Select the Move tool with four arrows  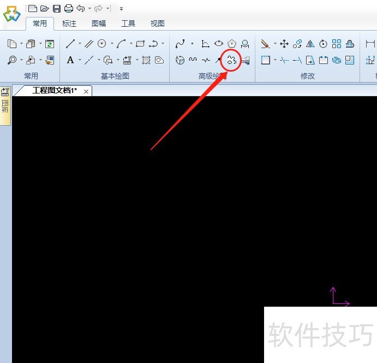pos(284,44)
